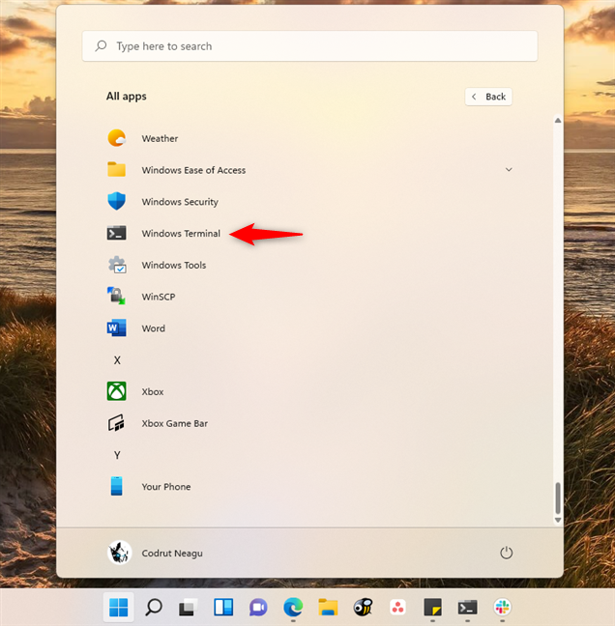Select the 'Your Phone' label
This screenshot has width=615, height=626.
pos(166,487)
